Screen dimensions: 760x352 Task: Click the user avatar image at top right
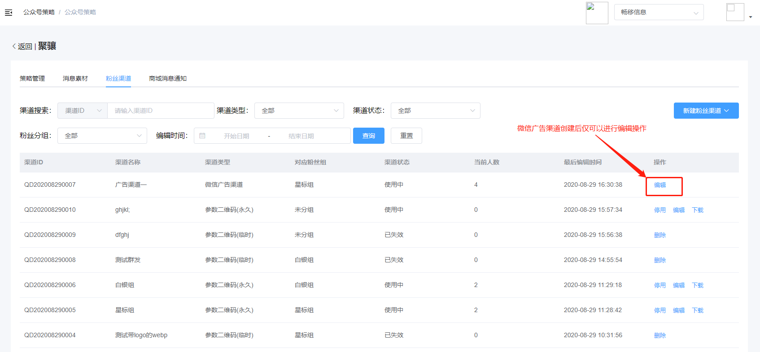[x=735, y=12]
